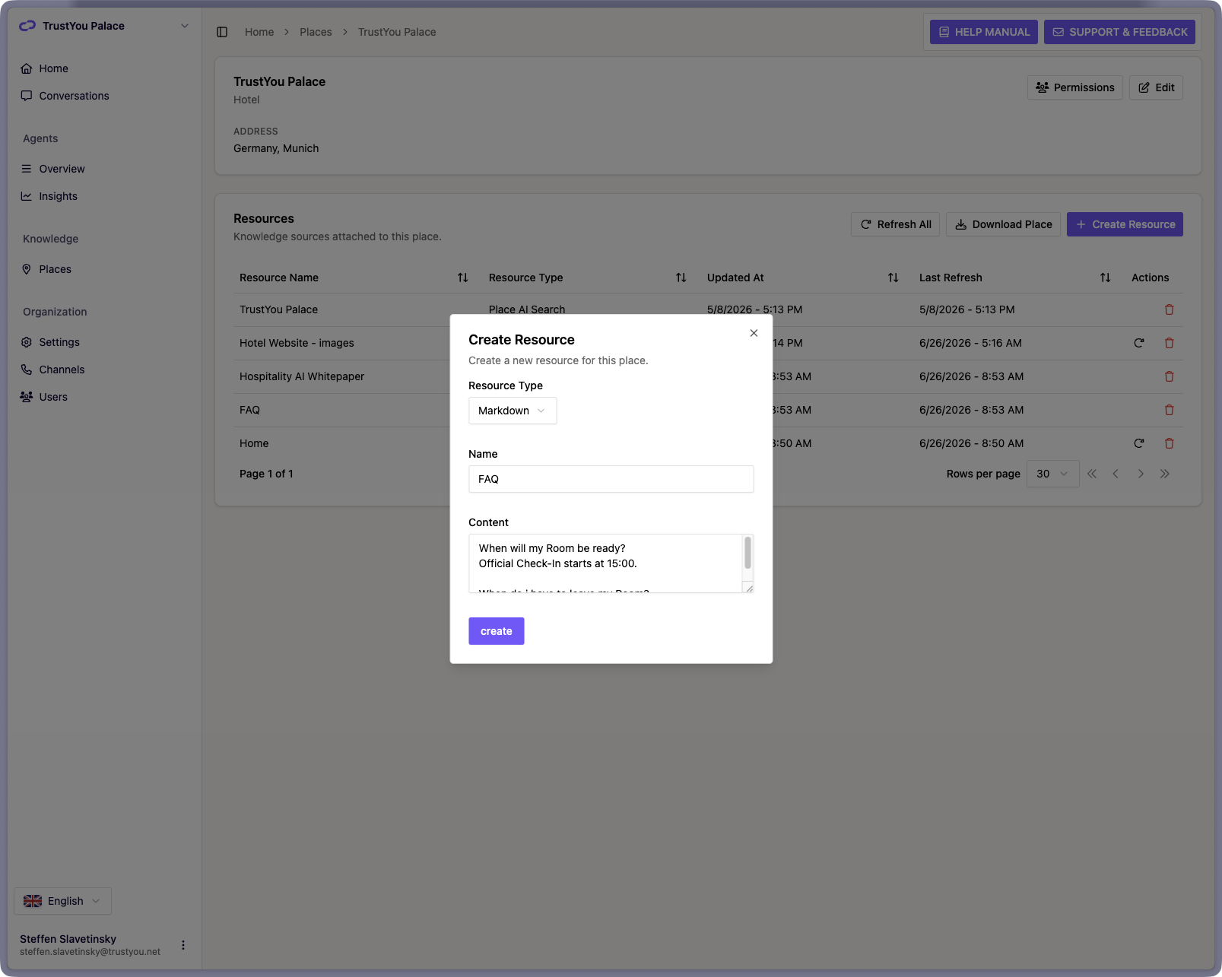Go to the last page

1165,474
